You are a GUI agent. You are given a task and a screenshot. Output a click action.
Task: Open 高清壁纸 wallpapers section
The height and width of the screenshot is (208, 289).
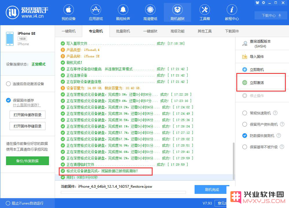[150, 12]
